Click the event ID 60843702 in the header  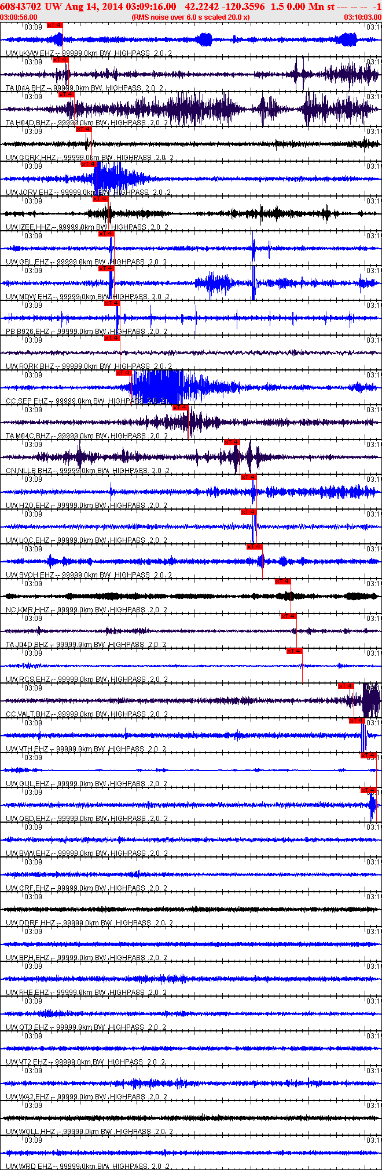pos(20,7)
